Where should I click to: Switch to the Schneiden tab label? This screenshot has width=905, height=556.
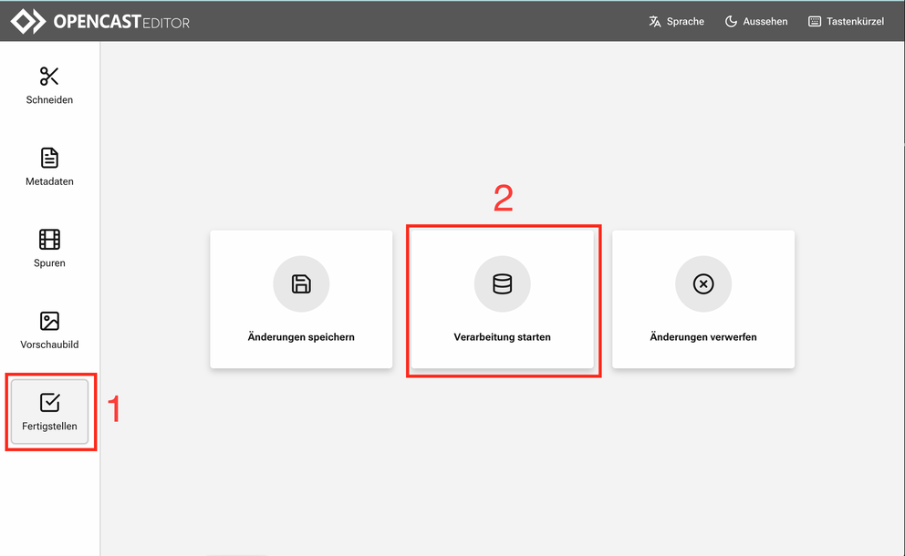pos(49,99)
